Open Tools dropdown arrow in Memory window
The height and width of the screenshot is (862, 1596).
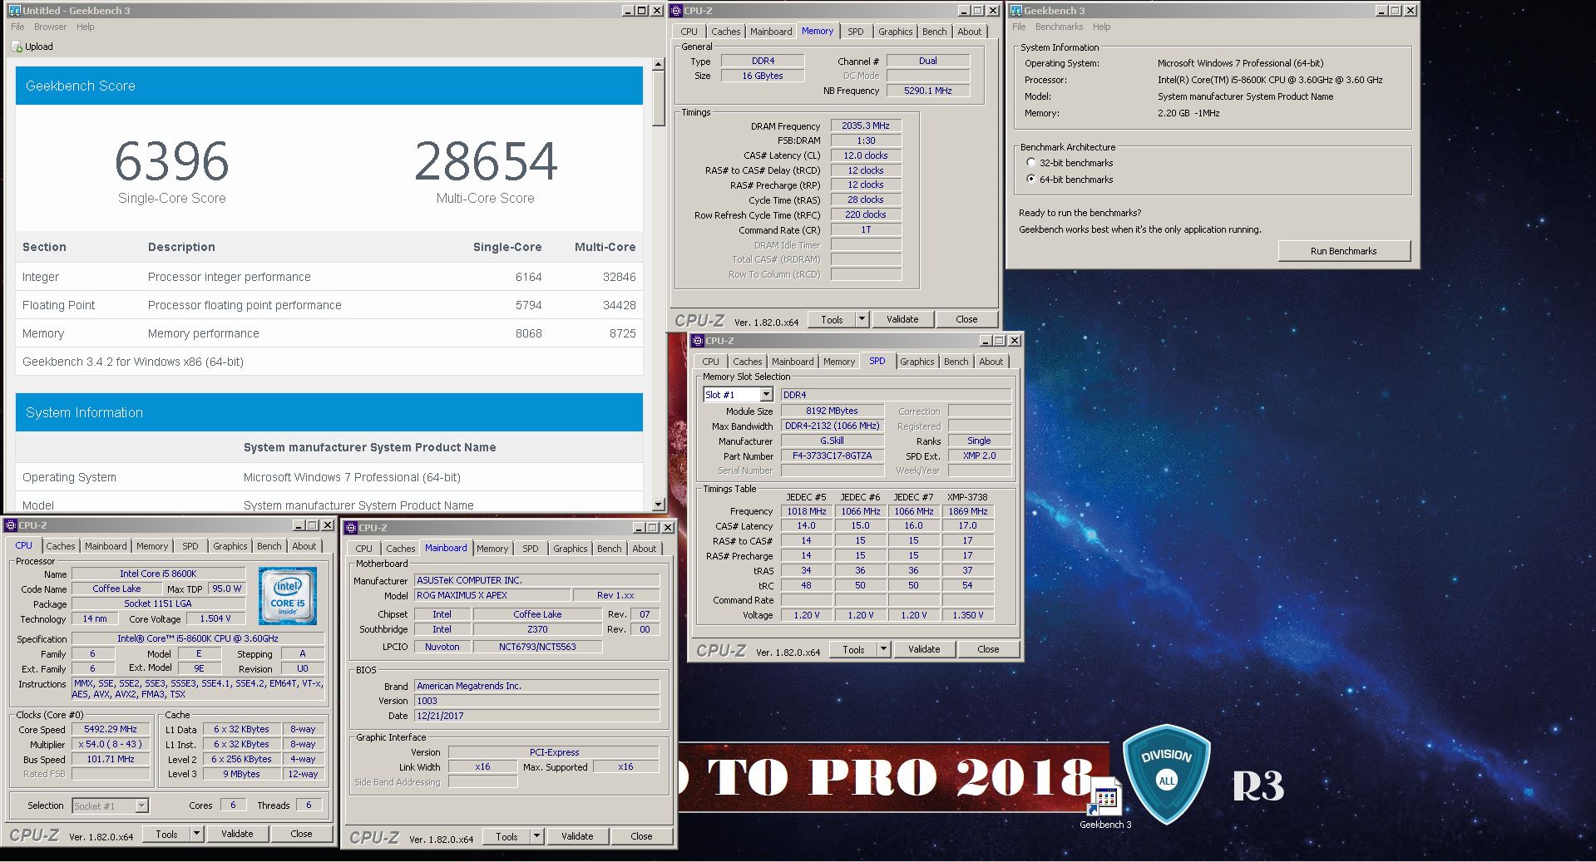click(x=862, y=319)
